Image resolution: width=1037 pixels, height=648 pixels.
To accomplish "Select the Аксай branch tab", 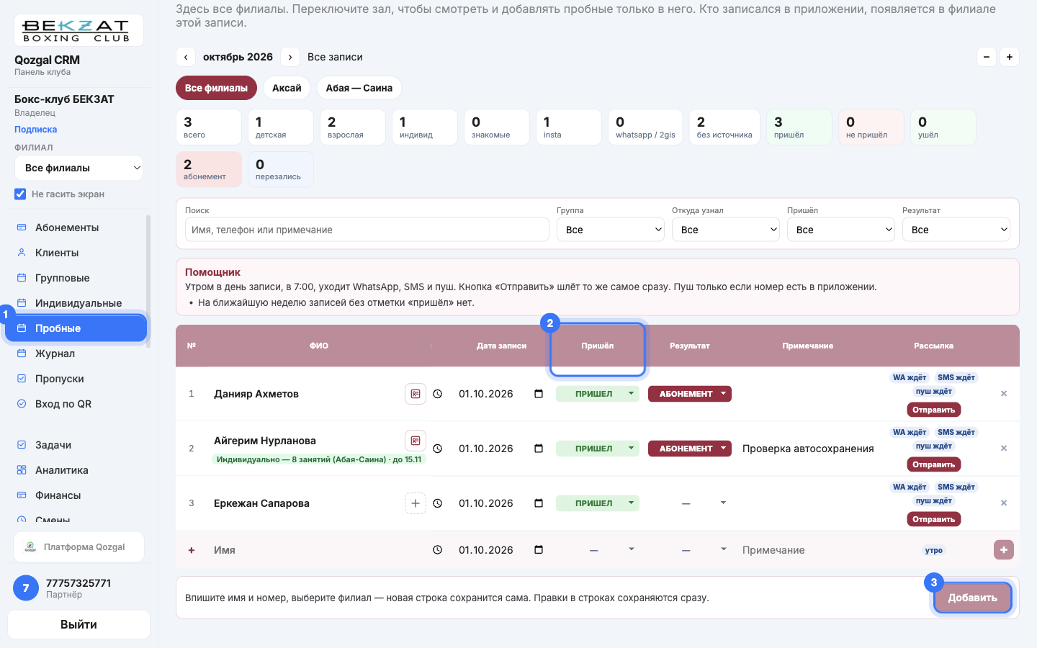I will coord(287,88).
